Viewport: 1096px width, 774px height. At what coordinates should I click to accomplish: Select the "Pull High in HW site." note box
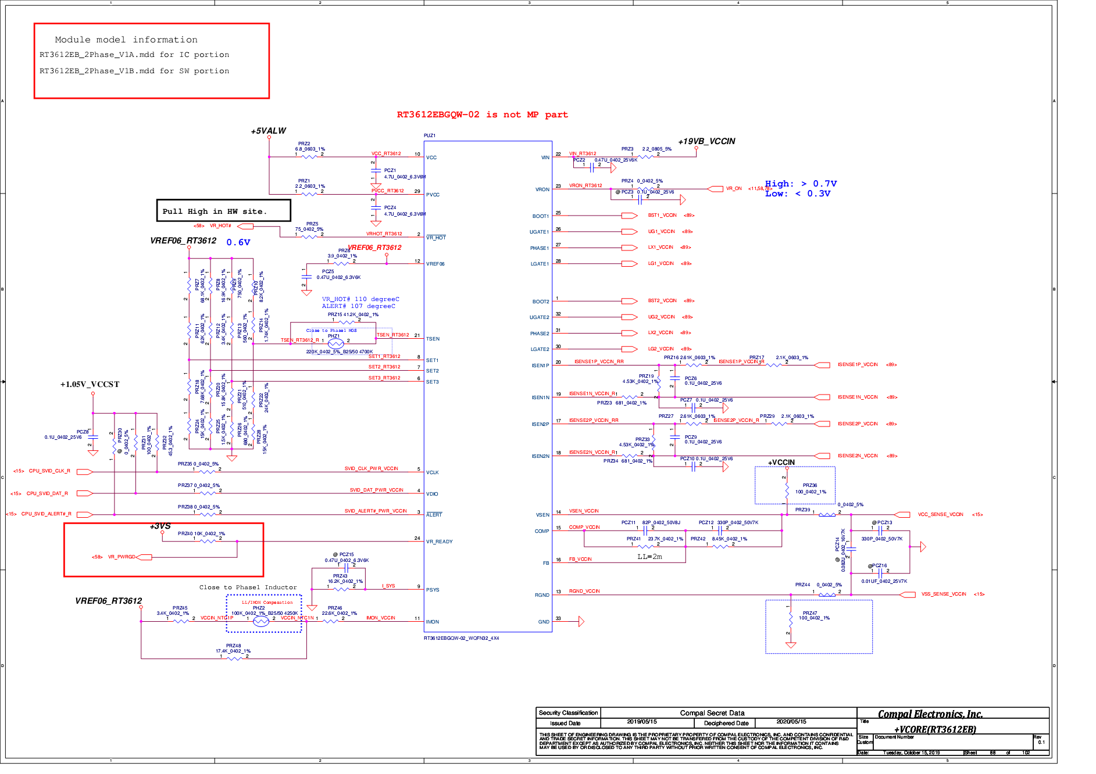coord(223,210)
